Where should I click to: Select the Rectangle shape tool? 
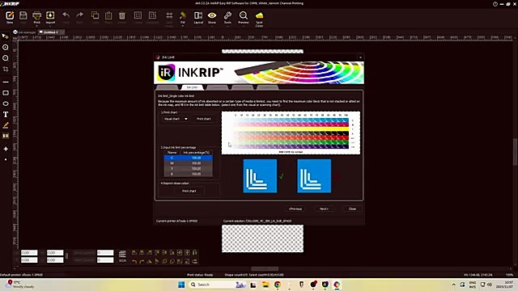6,93
